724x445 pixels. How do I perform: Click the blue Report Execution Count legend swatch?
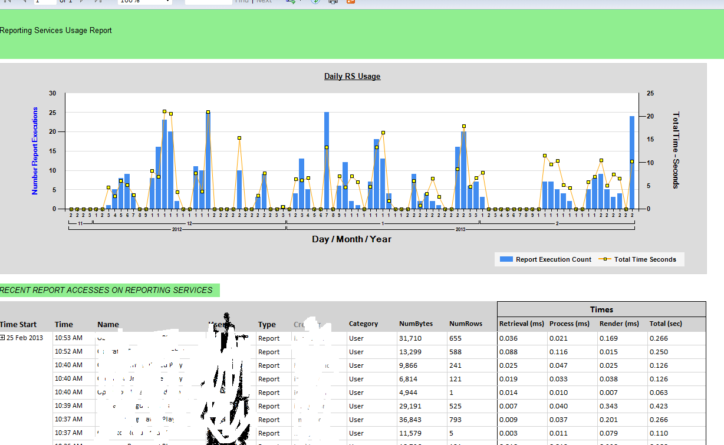click(x=505, y=259)
